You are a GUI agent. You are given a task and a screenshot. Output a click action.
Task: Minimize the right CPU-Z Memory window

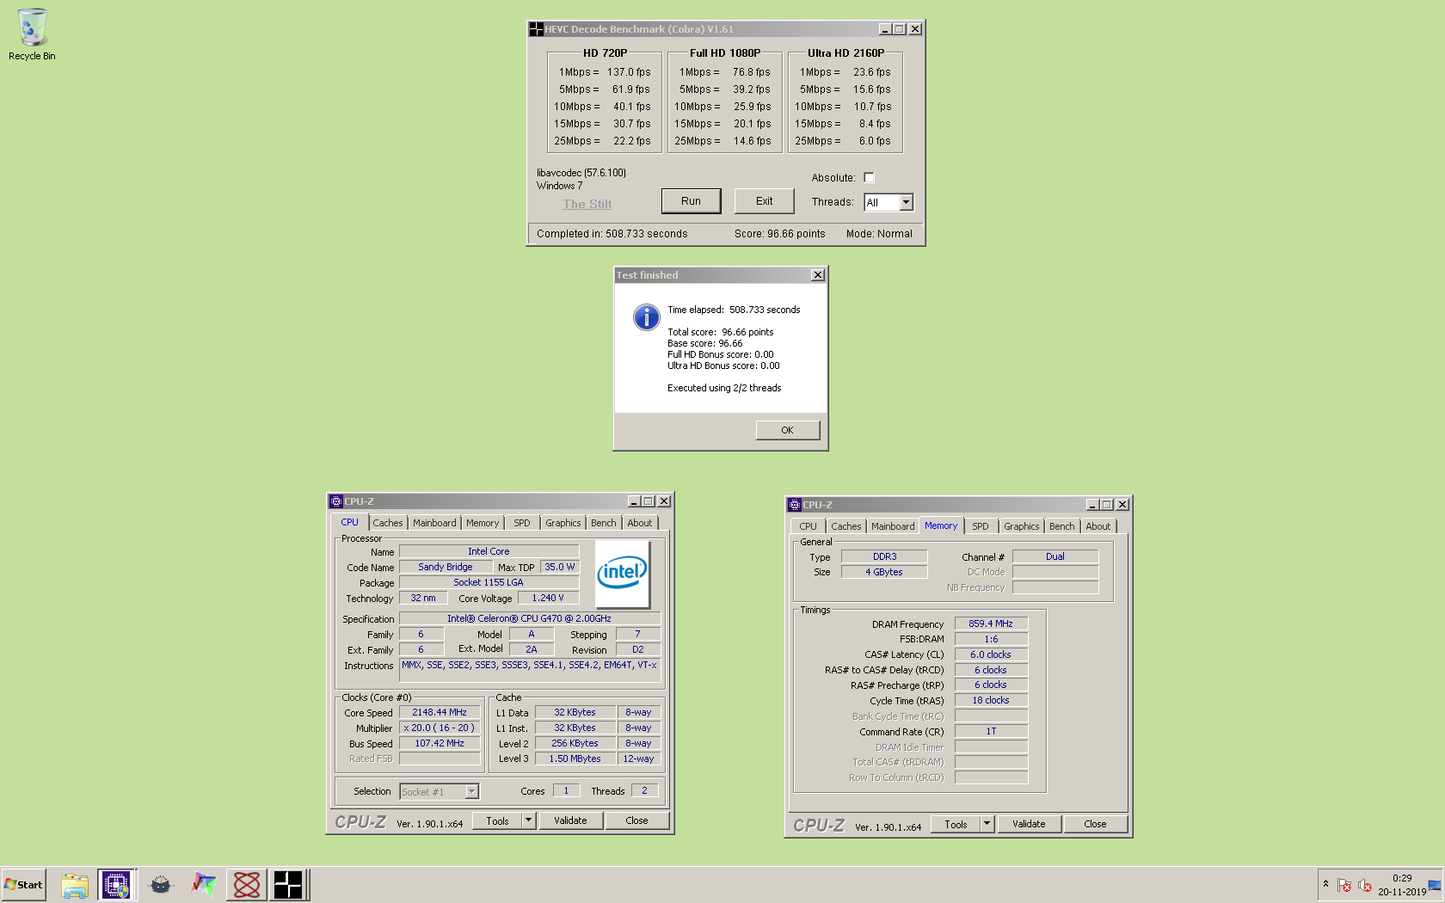1092,505
